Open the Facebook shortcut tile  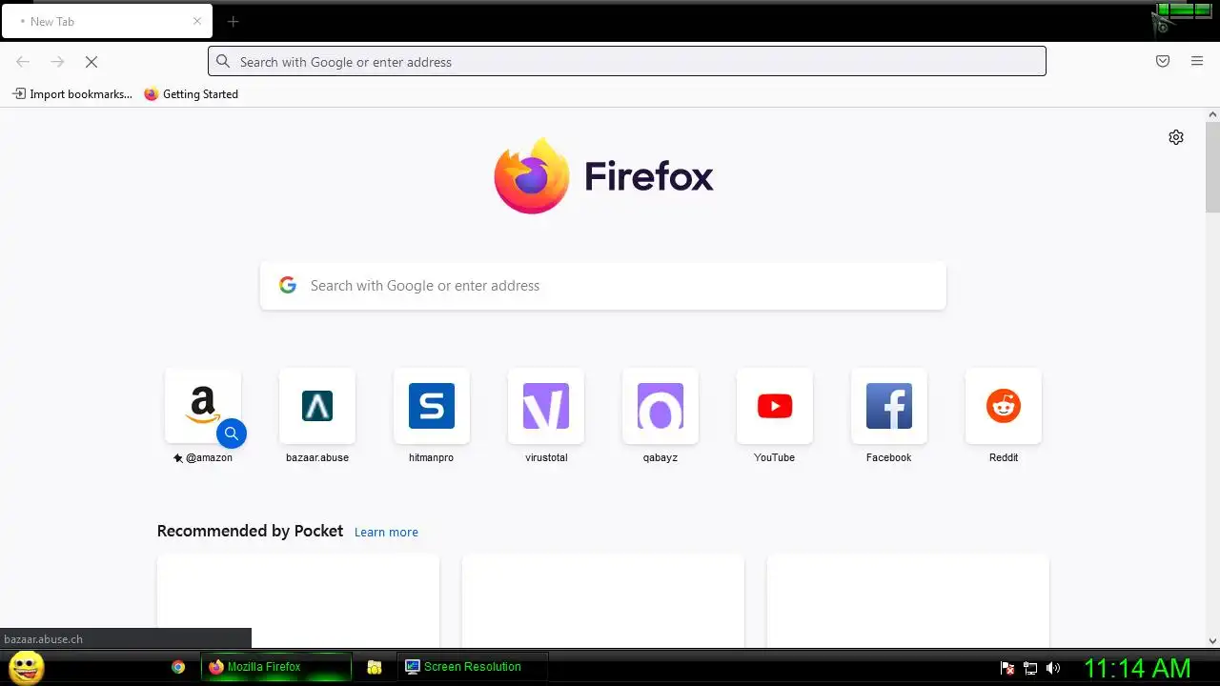tap(889, 406)
